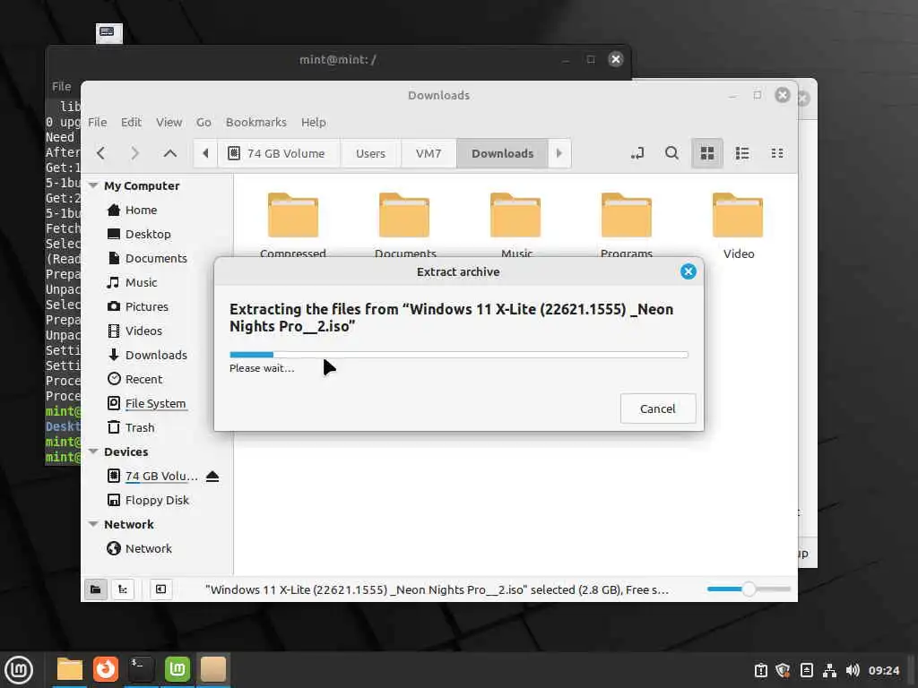Eject the 74 GB Volume
918x688 pixels.
click(212, 477)
